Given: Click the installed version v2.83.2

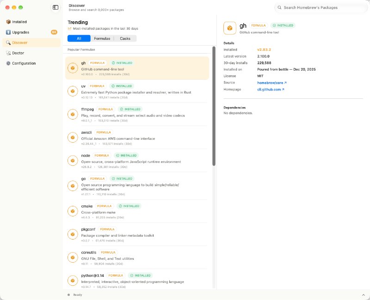Looking at the screenshot, I should tap(264, 50).
